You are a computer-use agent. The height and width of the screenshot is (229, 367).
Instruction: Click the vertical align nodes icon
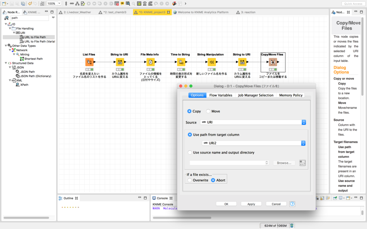tap(66, 4)
